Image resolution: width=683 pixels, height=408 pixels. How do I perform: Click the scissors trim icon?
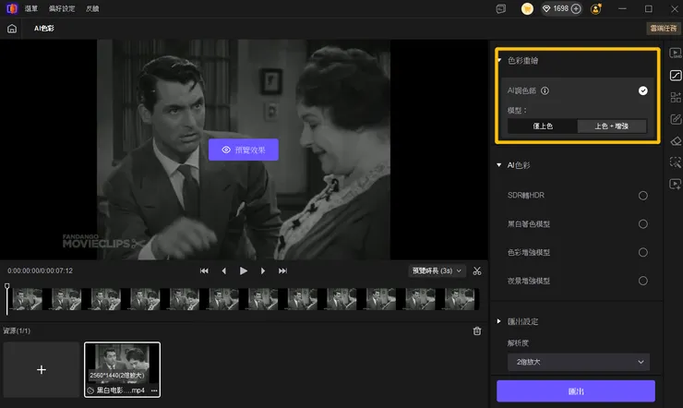pyautogui.click(x=477, y=270)
